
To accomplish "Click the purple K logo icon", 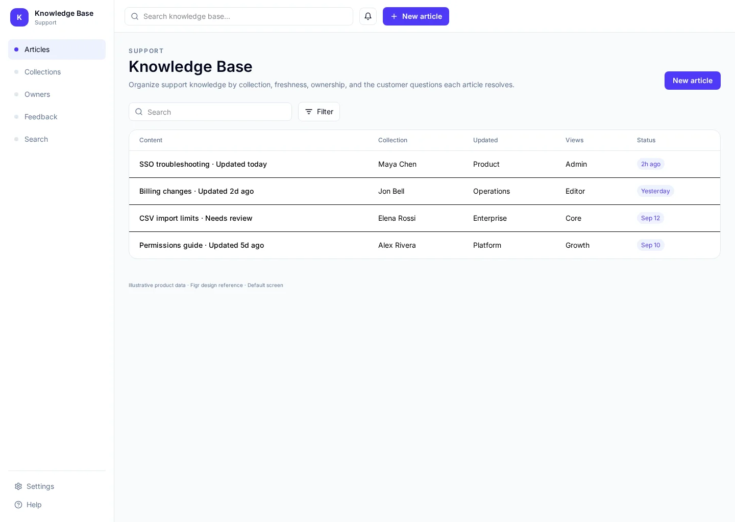I will [x=19, y=17].
